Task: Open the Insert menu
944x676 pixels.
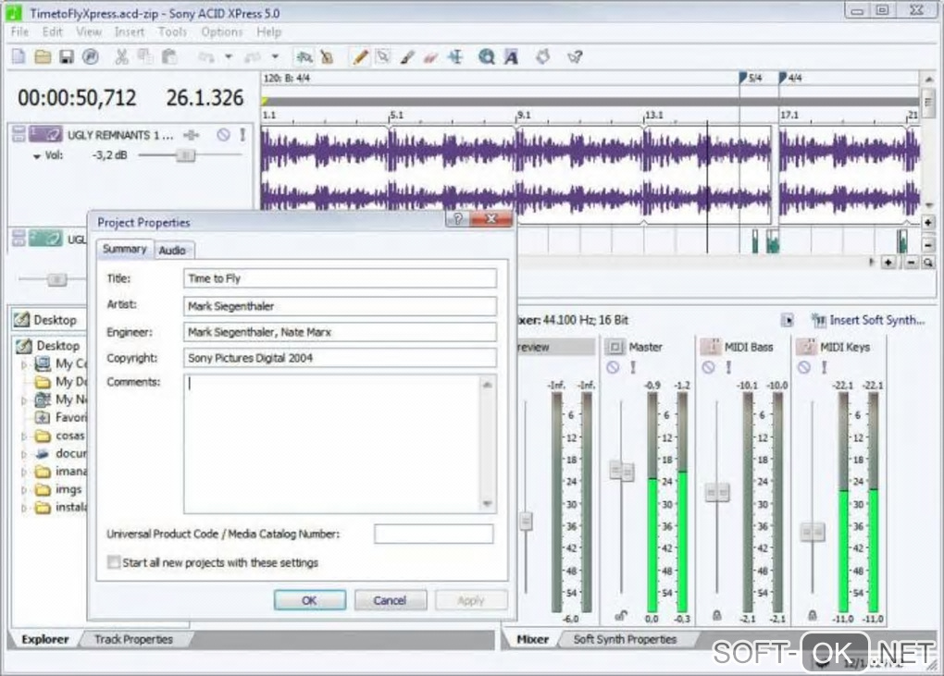Action: 130,31
